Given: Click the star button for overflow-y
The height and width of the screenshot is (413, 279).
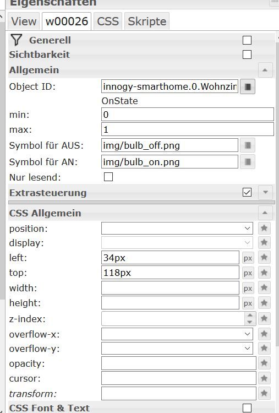Looking at the screenshot, I should pos(264,348).
